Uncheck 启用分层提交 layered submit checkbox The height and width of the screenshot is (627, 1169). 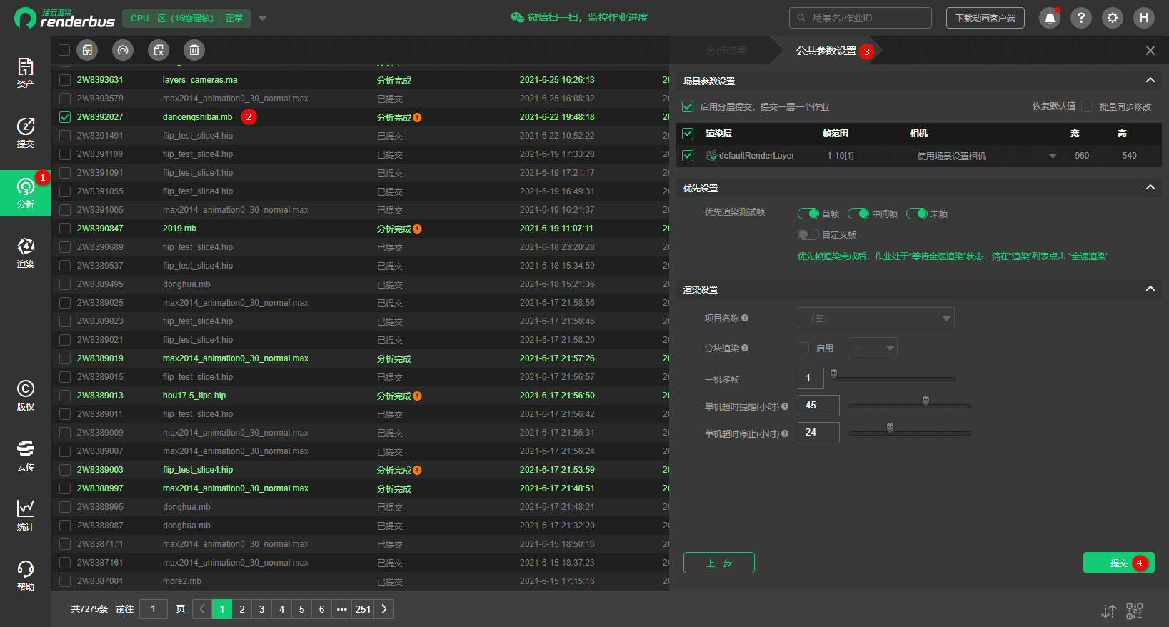688,107
